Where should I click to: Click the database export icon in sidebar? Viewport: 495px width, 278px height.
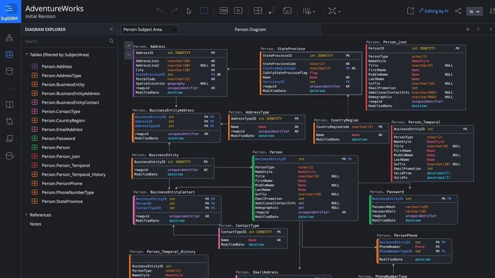click(x=9, y=156)
